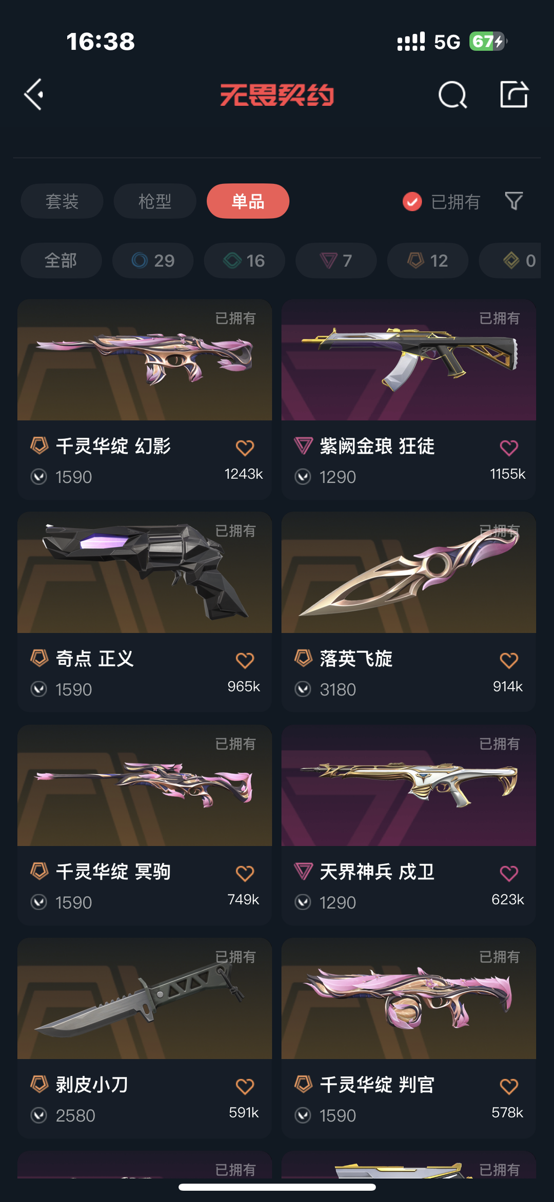554x1202 pixels.
Task: Tap the back arrow icon
Action: pyautogui.click(x=34, y=94)
